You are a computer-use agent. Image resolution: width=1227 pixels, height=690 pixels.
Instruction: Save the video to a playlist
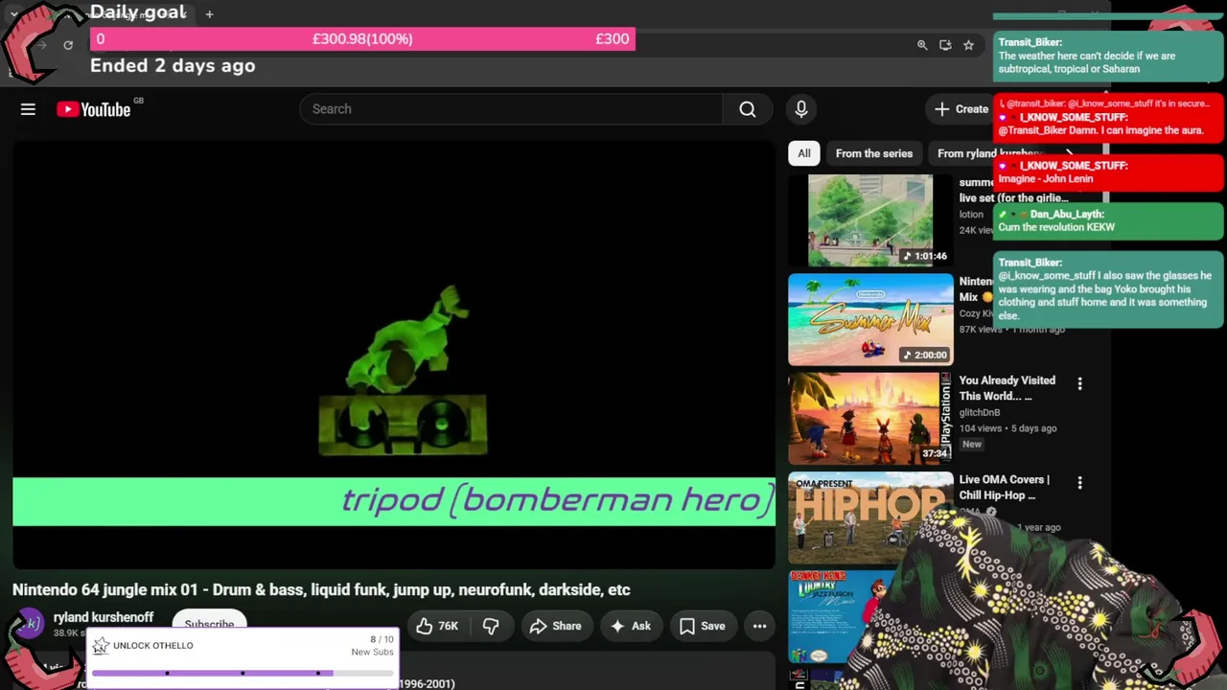click(x=703, y=627)
